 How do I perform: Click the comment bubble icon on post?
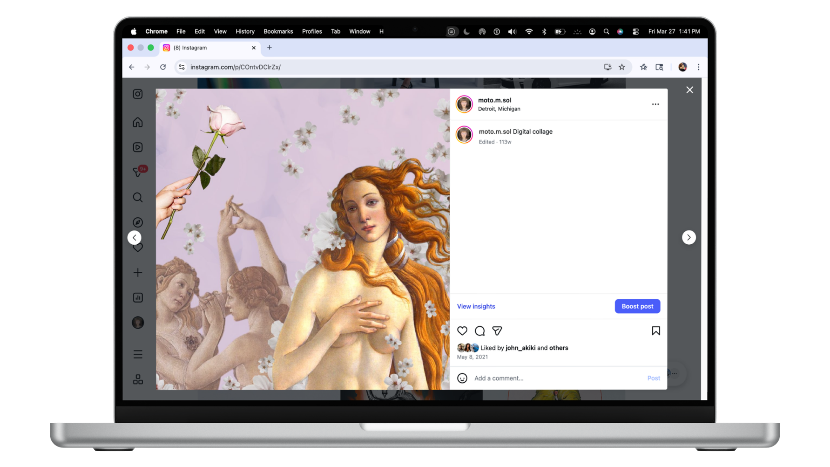click(x=479, y=331)
